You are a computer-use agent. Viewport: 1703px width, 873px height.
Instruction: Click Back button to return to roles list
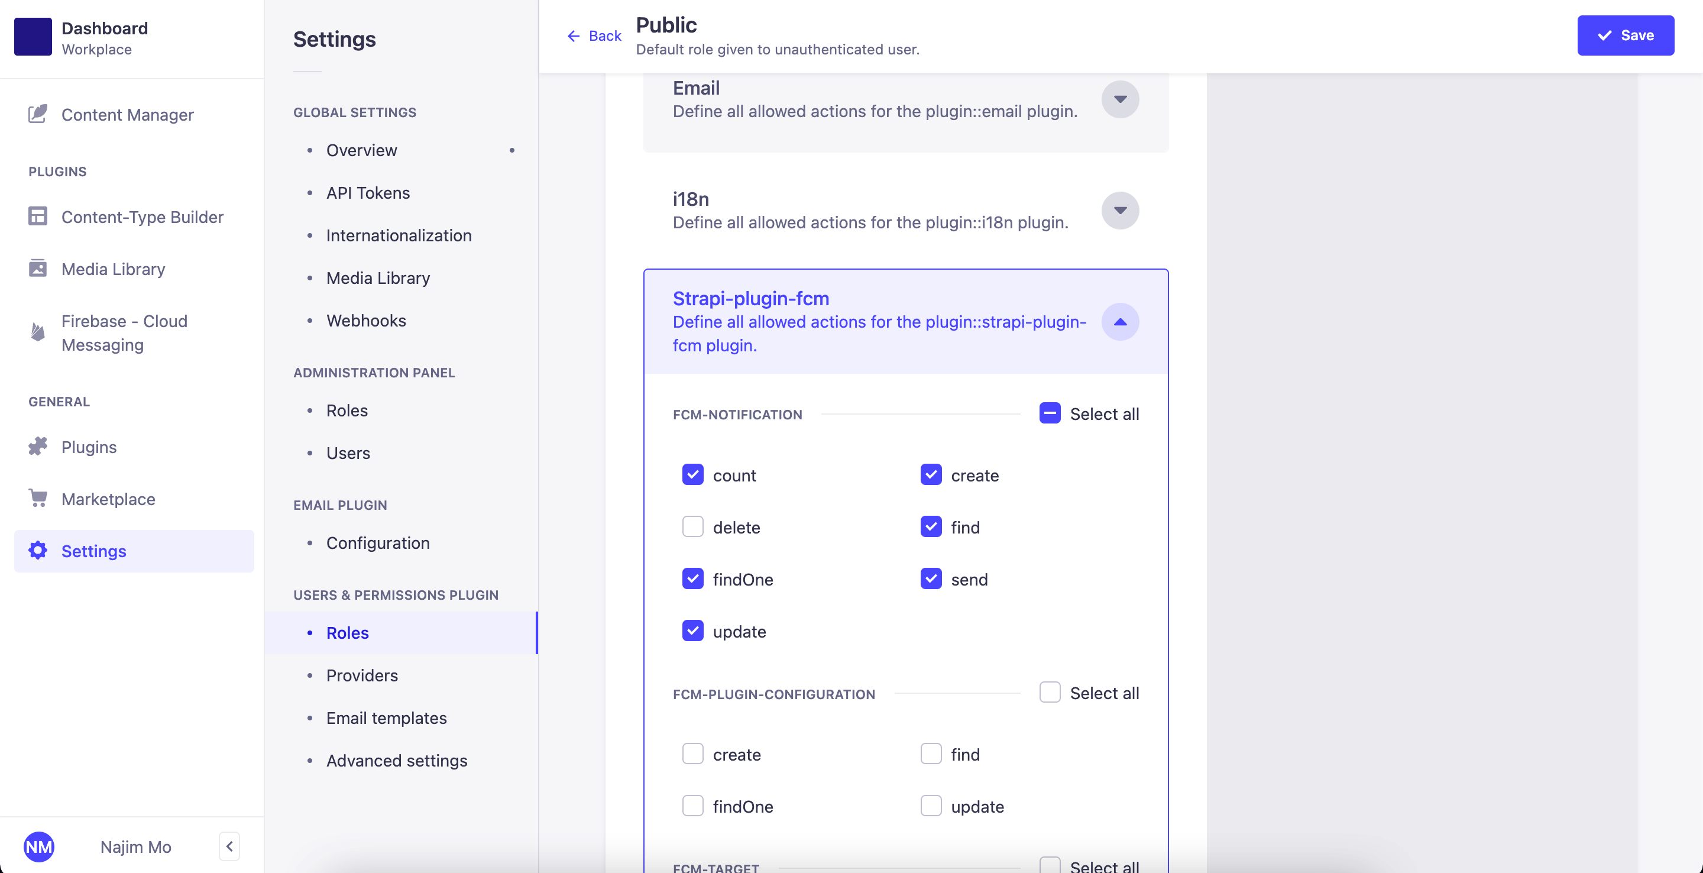click(594, 35)
